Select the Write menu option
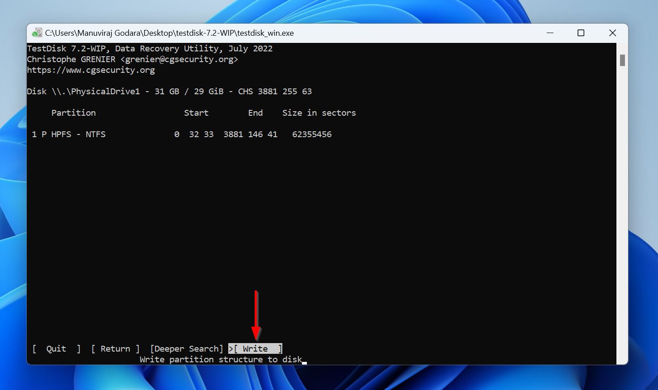 256,349
